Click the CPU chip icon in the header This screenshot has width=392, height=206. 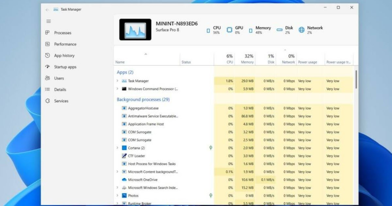pyautogui.click(x=208, y=30)
